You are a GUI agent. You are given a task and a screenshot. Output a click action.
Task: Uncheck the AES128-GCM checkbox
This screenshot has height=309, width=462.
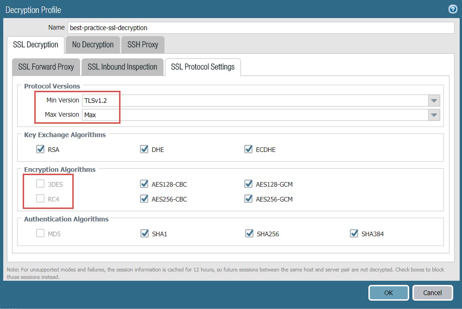(x=248, y=184)
